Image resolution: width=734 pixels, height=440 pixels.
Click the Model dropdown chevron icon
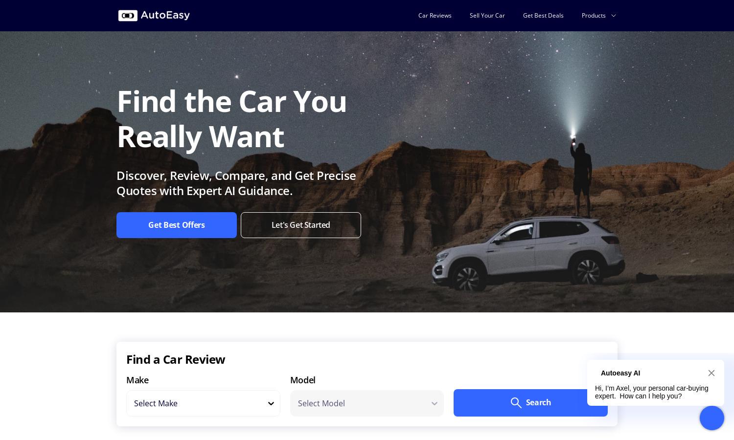click(434, 403)
